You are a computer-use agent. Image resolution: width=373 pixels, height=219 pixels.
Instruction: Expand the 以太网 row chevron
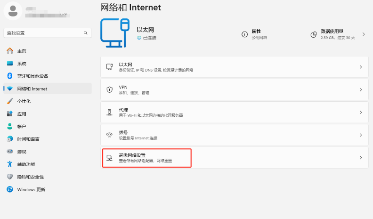point(361,67)
